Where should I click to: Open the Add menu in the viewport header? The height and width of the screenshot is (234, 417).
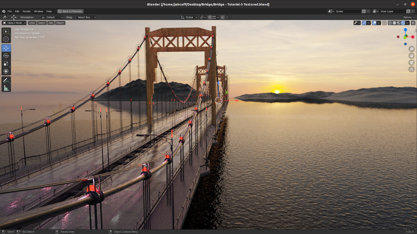coord(51,23)
